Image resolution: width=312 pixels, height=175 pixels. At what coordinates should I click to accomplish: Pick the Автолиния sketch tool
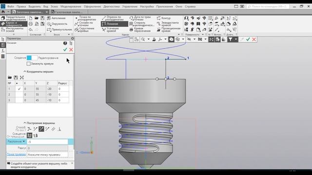click(x=56, y=18)
